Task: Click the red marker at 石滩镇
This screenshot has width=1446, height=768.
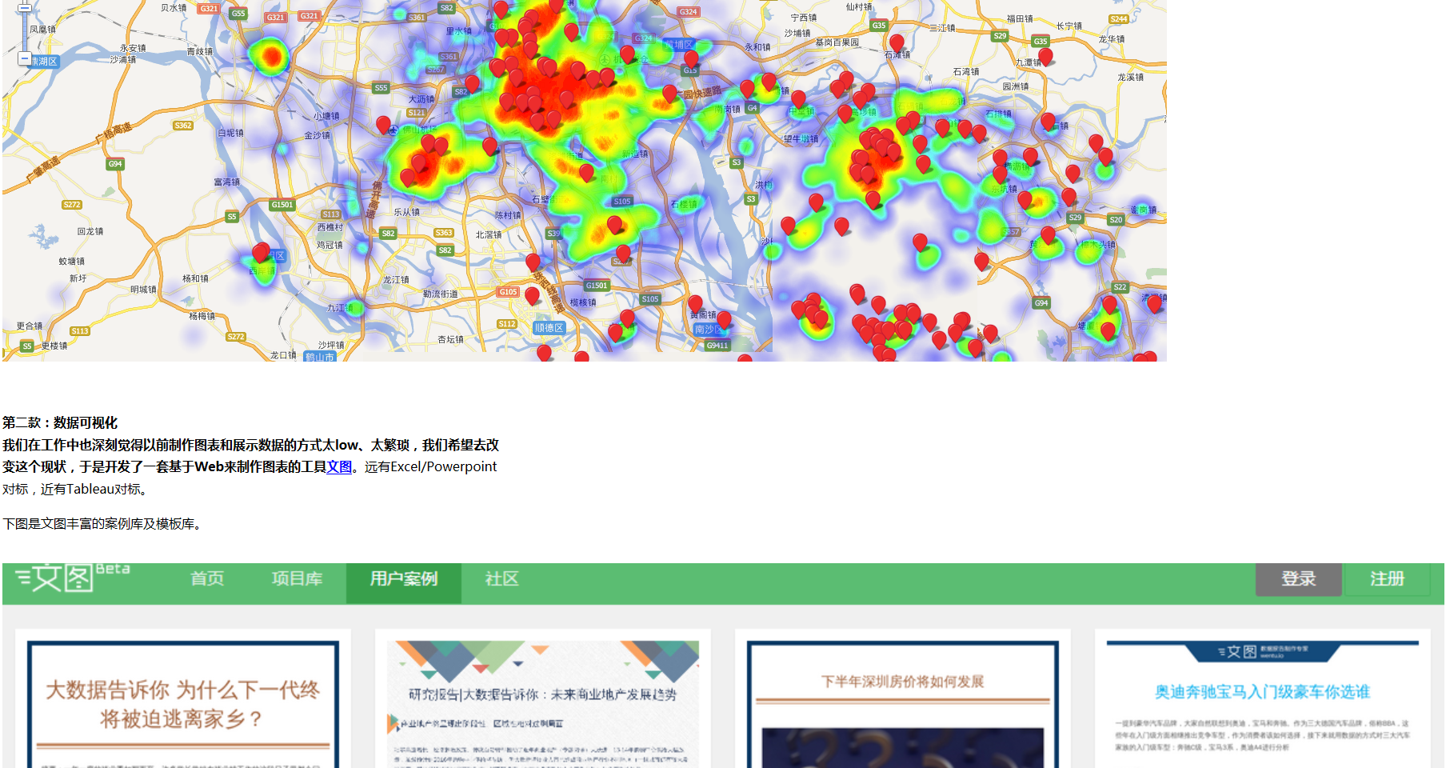Action: coord(897,43)
